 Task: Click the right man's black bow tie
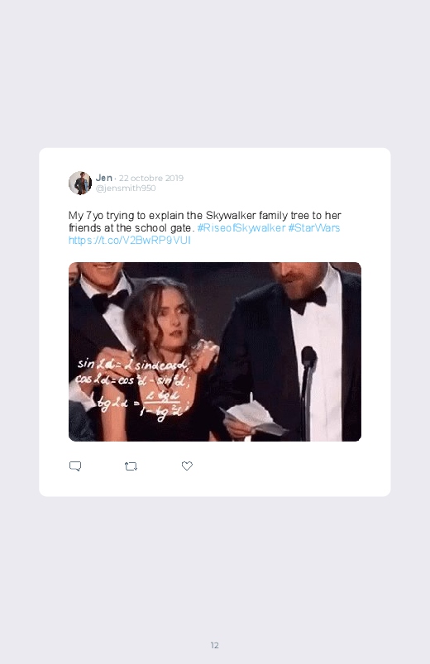308,300
